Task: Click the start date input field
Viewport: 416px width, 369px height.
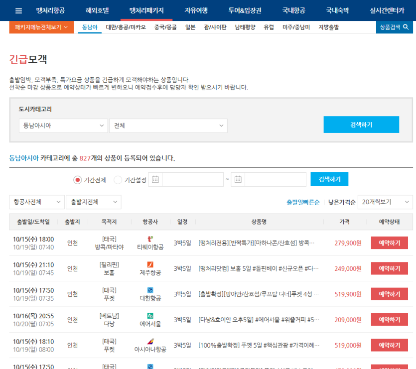Action: coord(192,179)
